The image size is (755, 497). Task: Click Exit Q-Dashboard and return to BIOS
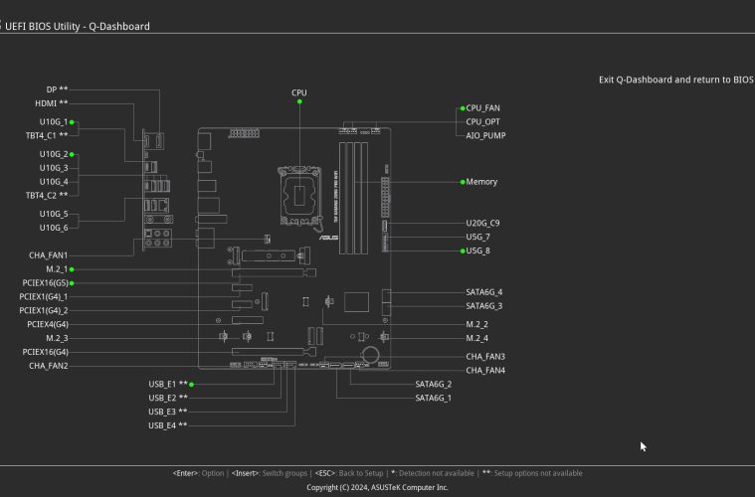pos(676,80)
